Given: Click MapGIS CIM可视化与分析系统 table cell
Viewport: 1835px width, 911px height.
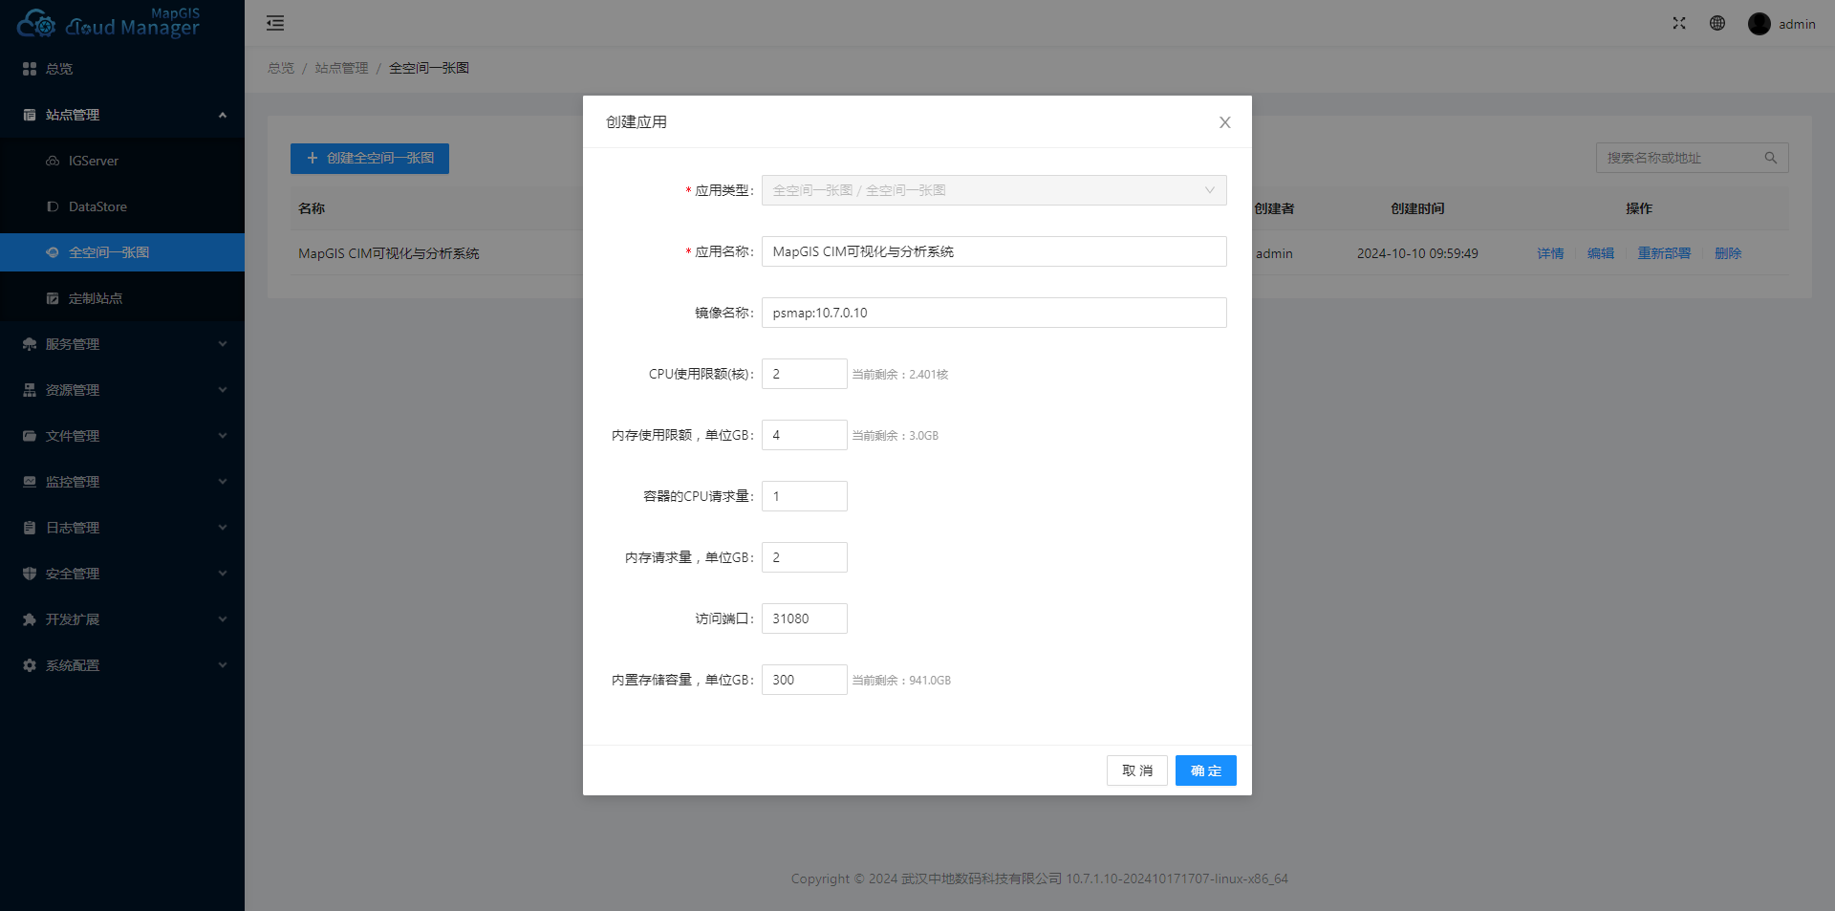Looking at the screenshot, I should (x=389, y=253).
